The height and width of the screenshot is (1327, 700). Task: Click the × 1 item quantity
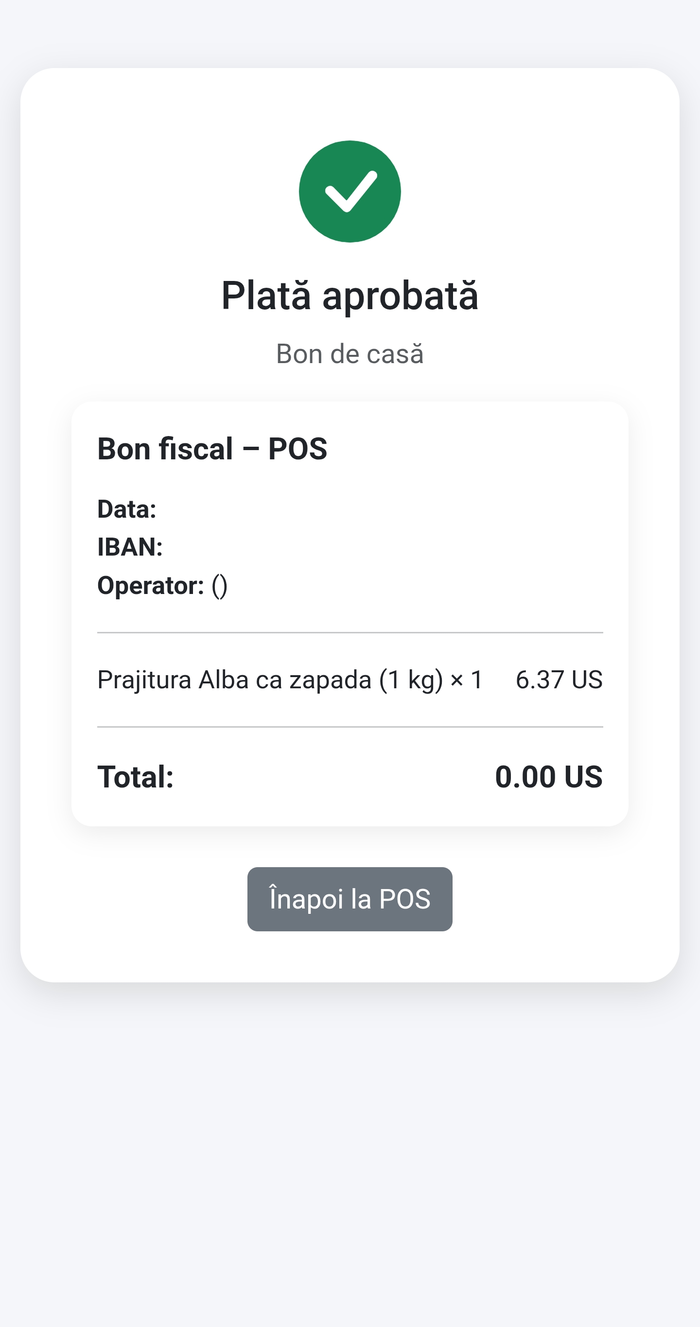click(466, 680)
